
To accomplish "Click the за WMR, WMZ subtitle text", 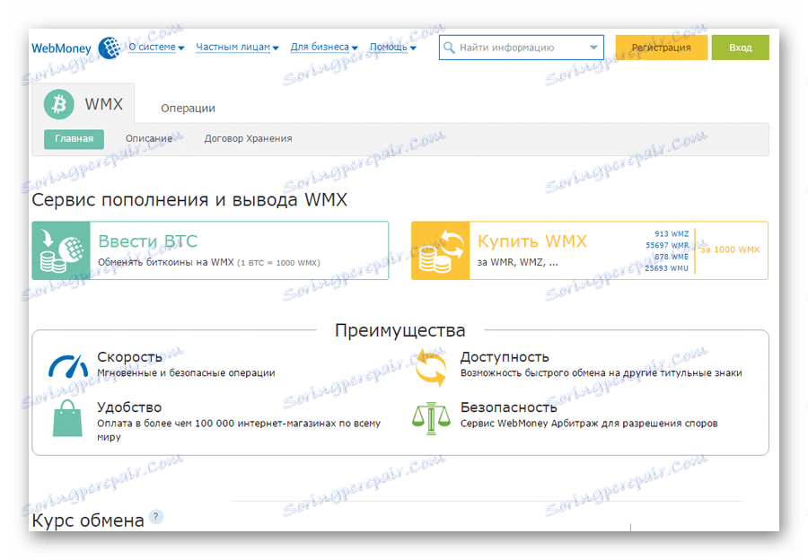I will click(x=517, y=262).
